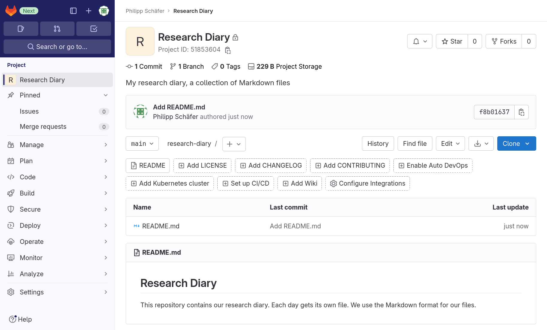Collapse the sidebar using the panel icon
Viewport: 547px width, 330px height.
(x=73, y=10)
